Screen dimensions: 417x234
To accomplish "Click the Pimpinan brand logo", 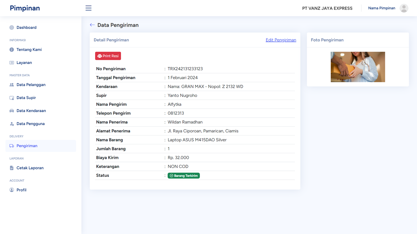I will point(25,8).
